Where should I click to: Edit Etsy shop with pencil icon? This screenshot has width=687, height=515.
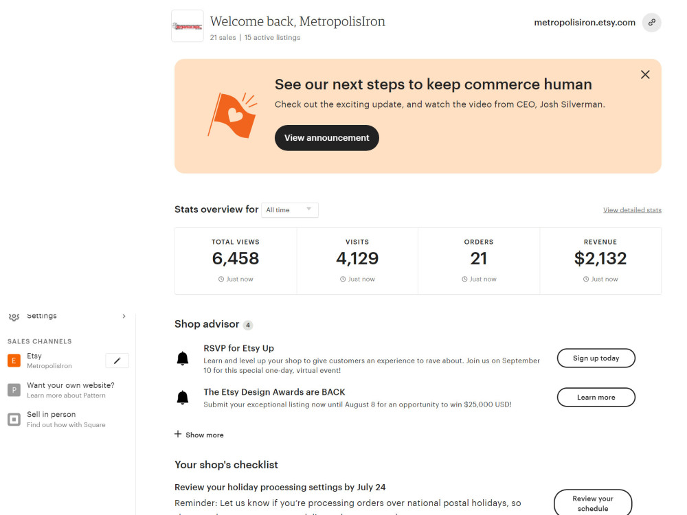point(117,360)
